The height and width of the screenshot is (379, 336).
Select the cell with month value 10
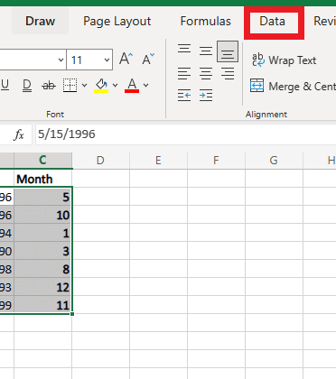42,215
